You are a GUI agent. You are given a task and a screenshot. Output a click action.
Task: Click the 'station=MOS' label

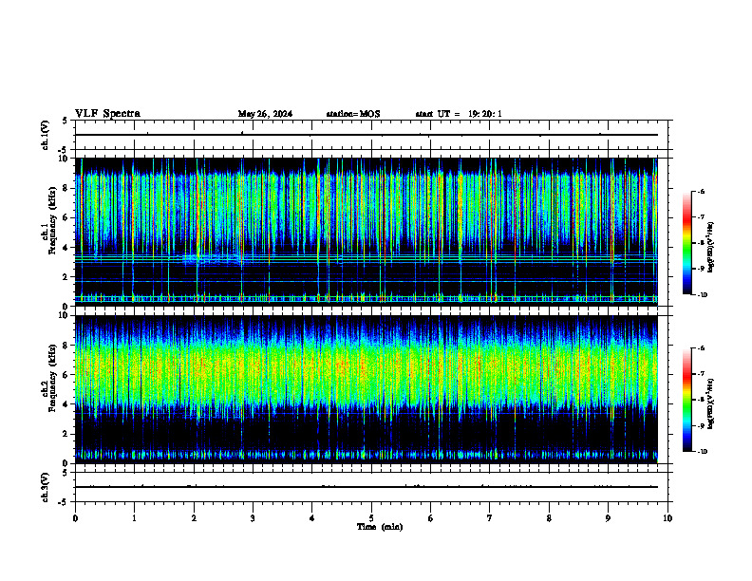(x=353, y=114)
